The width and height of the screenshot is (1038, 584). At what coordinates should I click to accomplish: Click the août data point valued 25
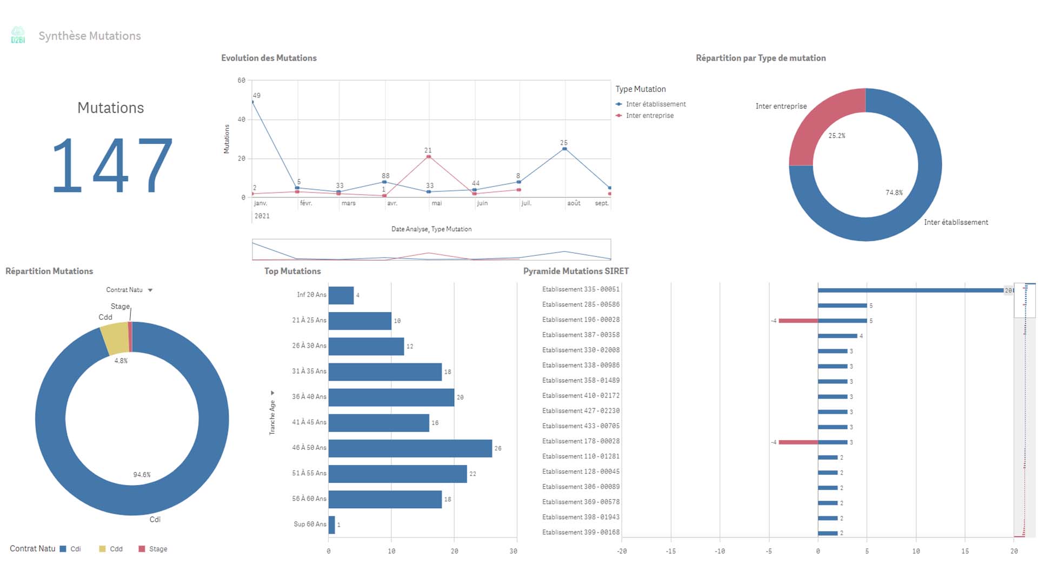click(564, 149)
